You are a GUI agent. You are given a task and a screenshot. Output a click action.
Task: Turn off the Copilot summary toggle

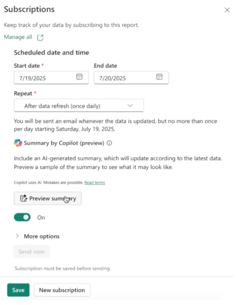point(22,217)
